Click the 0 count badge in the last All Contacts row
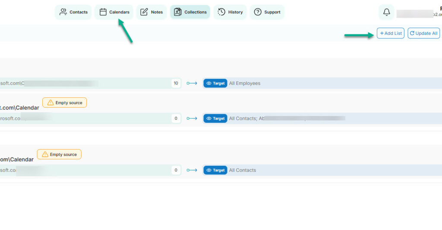The height and width of the screenshot is (230, 442). (x=176, y=170)
